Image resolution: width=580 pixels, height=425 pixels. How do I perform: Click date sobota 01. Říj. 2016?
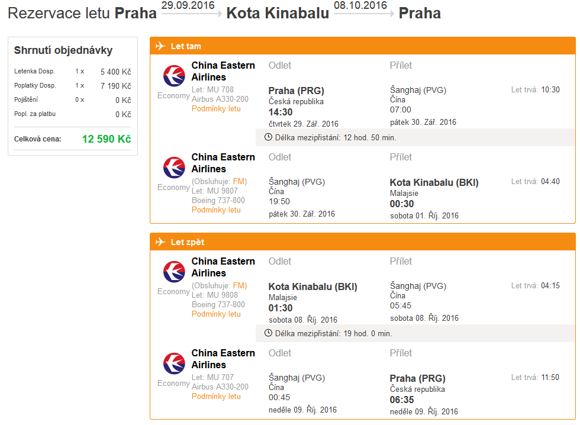pos(424,215)
